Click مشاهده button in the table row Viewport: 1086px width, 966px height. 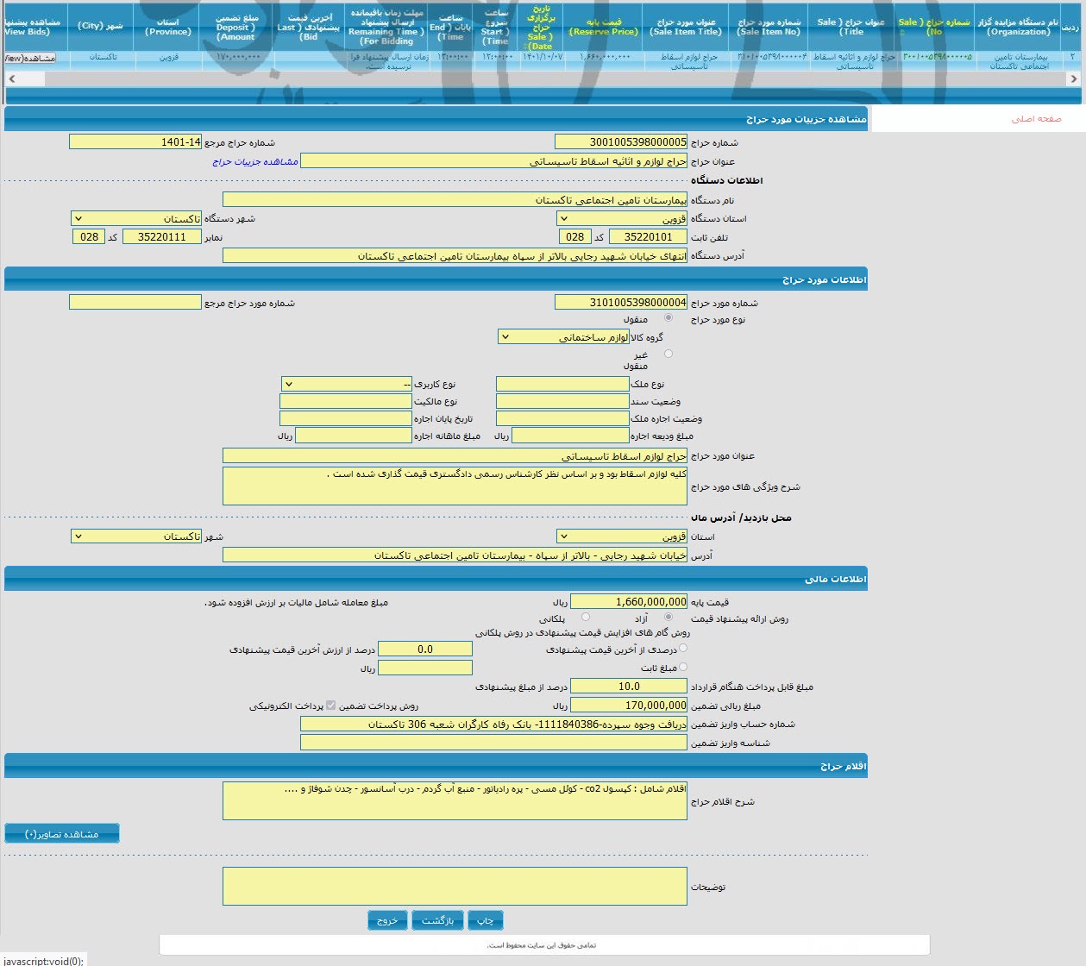29,58
